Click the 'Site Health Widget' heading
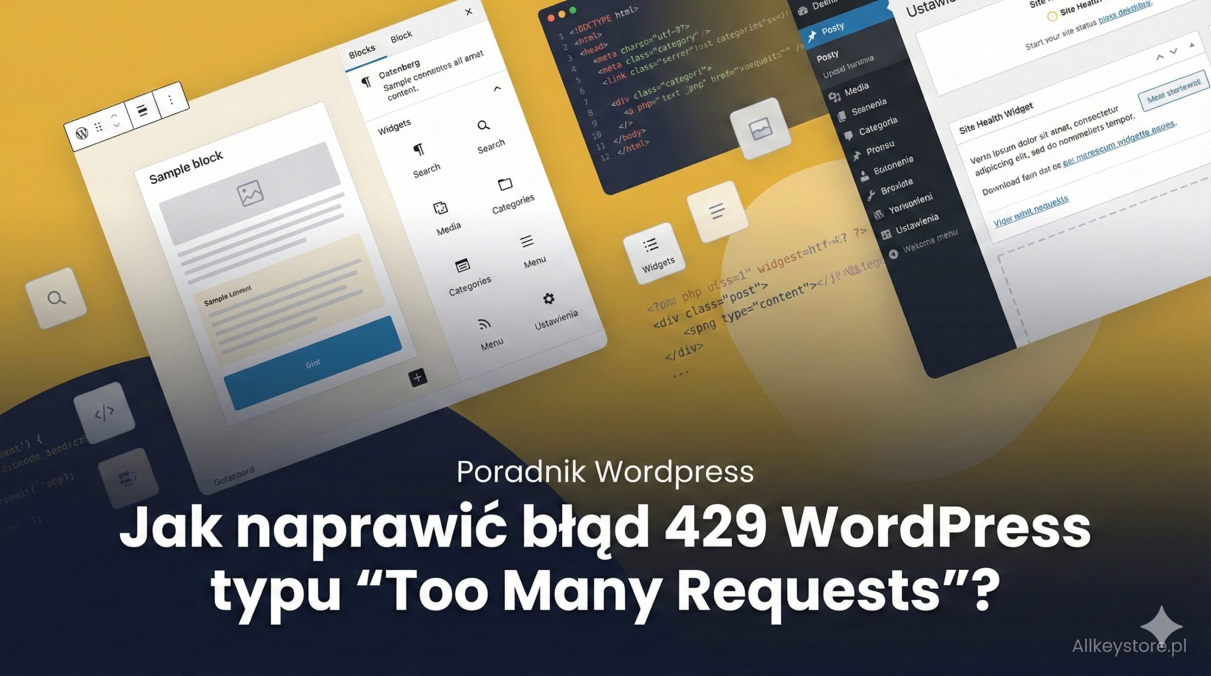The width and height of the screenshot is (1211, 676). [996, 119]
